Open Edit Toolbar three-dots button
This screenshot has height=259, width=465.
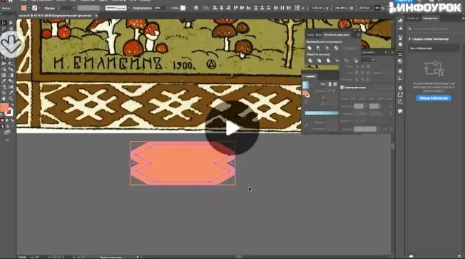[x=7, y=139]
